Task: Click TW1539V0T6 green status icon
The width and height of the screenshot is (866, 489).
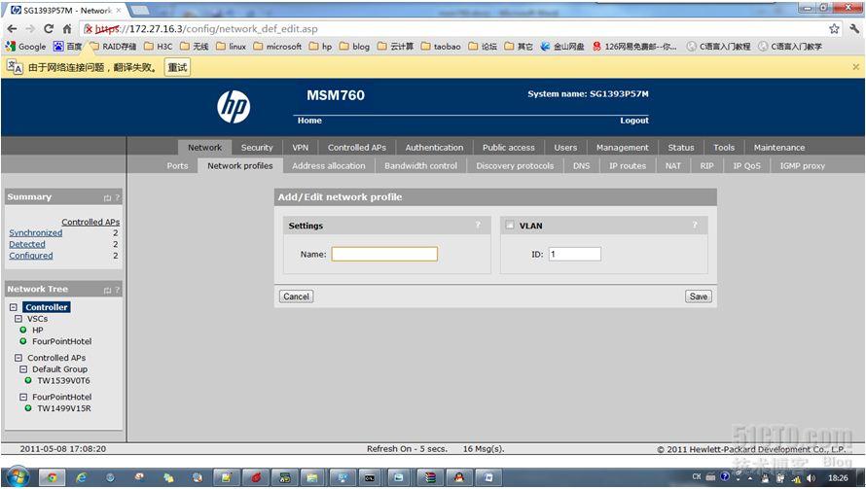Action: pyautogui.click(x=27, y=380)
